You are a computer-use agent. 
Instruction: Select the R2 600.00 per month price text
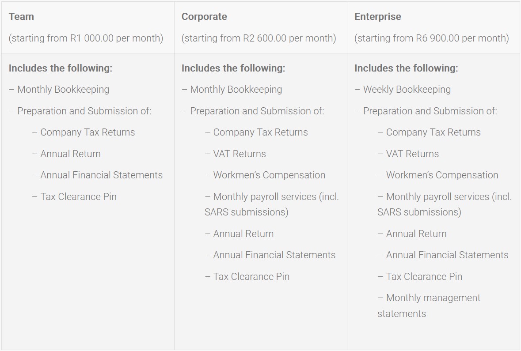click(x=259, y=38)
